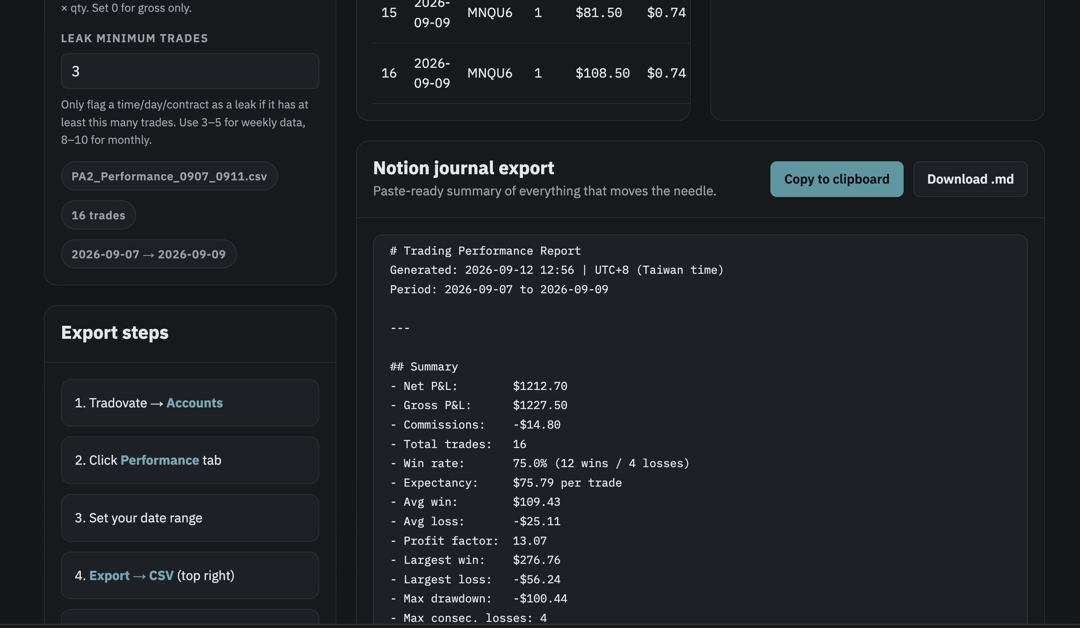1080x628 pixels.
Task: Click the PA2_Performance_0907_0911.csv file chip
Action: 169,176
